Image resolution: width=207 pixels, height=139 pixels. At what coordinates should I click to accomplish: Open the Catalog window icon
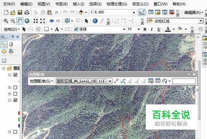tap(158, 12)
